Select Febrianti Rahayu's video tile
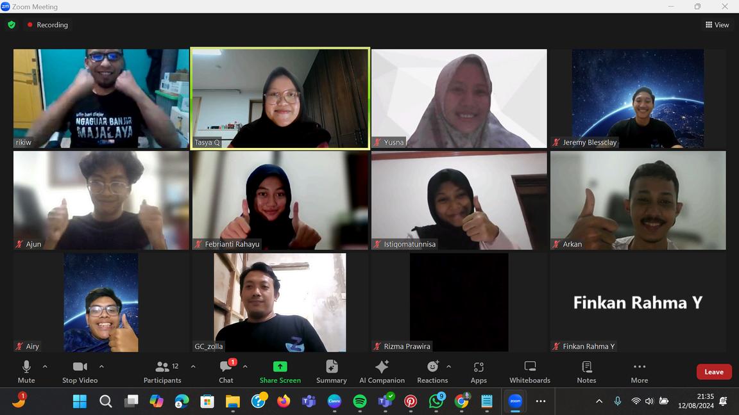This screenshot has height=415, width=739. pos(280,200)
